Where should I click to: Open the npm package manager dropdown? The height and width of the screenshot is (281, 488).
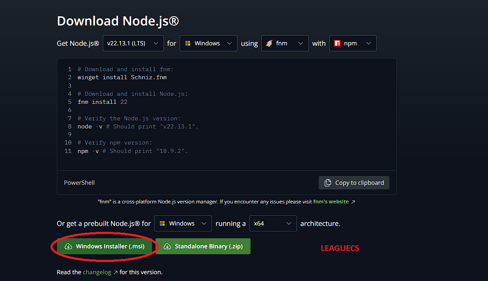coord(353,43)
